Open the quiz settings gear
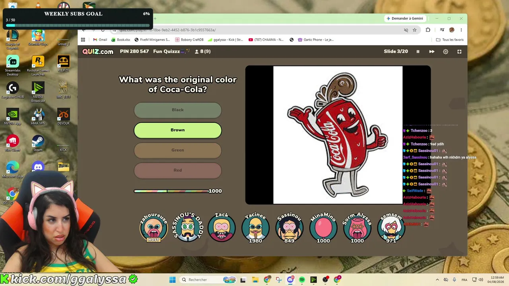This screenshot has width=509, height=286. [x=446, y=52]
